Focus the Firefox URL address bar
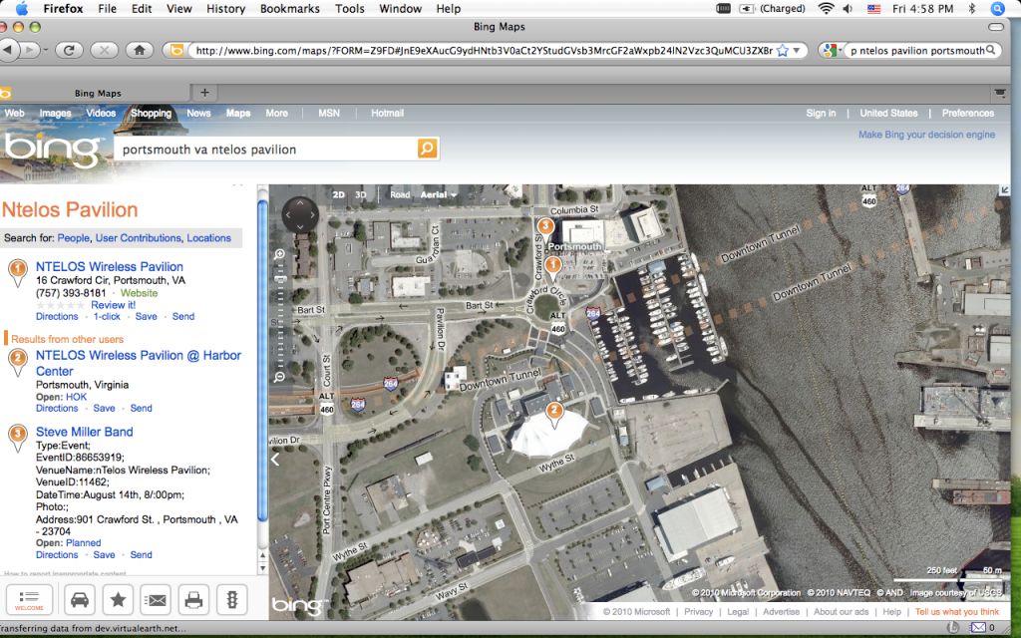This screenshot has width=1021, height=638. click(485, 50)
